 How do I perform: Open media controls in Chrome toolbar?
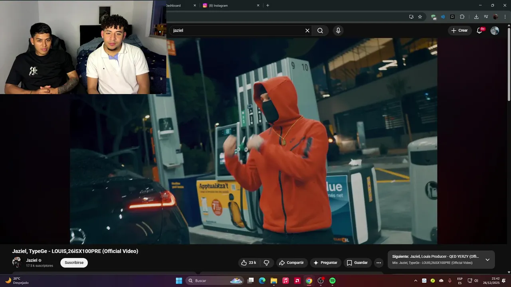(486, 17)
